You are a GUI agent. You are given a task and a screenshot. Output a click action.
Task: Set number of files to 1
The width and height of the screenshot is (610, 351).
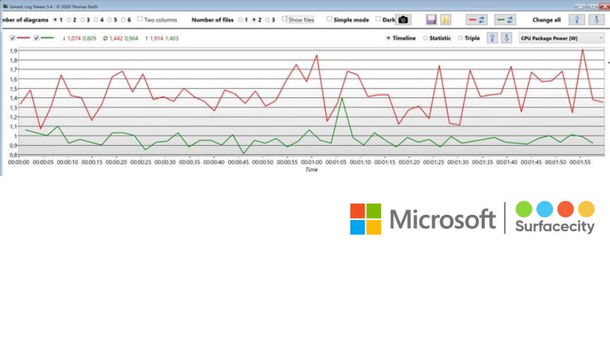click(x=240, y=19)
